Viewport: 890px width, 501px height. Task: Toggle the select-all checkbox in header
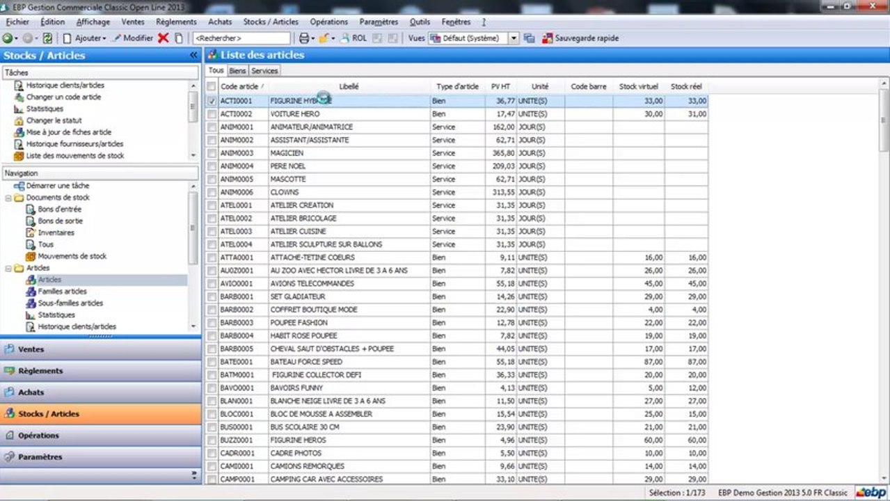tap(212, 86)
